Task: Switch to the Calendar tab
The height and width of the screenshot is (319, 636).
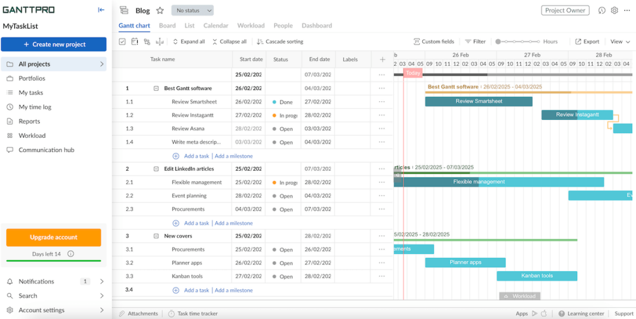Action: click(216, 25)
